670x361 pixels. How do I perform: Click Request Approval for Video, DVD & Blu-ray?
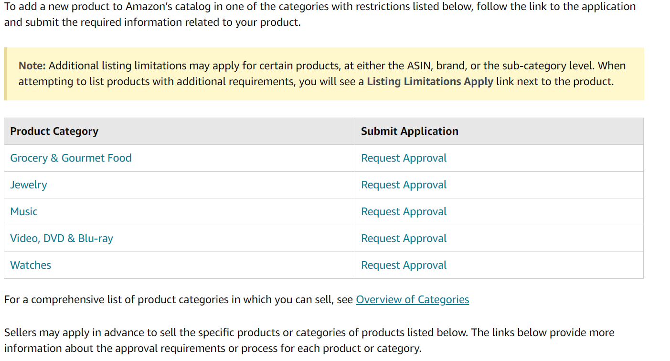click(404, 239)
